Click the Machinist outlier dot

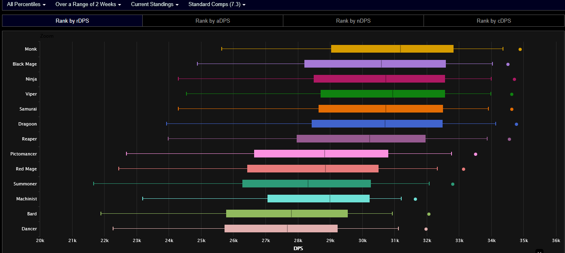pyautogui.click(x=415, y=199)
